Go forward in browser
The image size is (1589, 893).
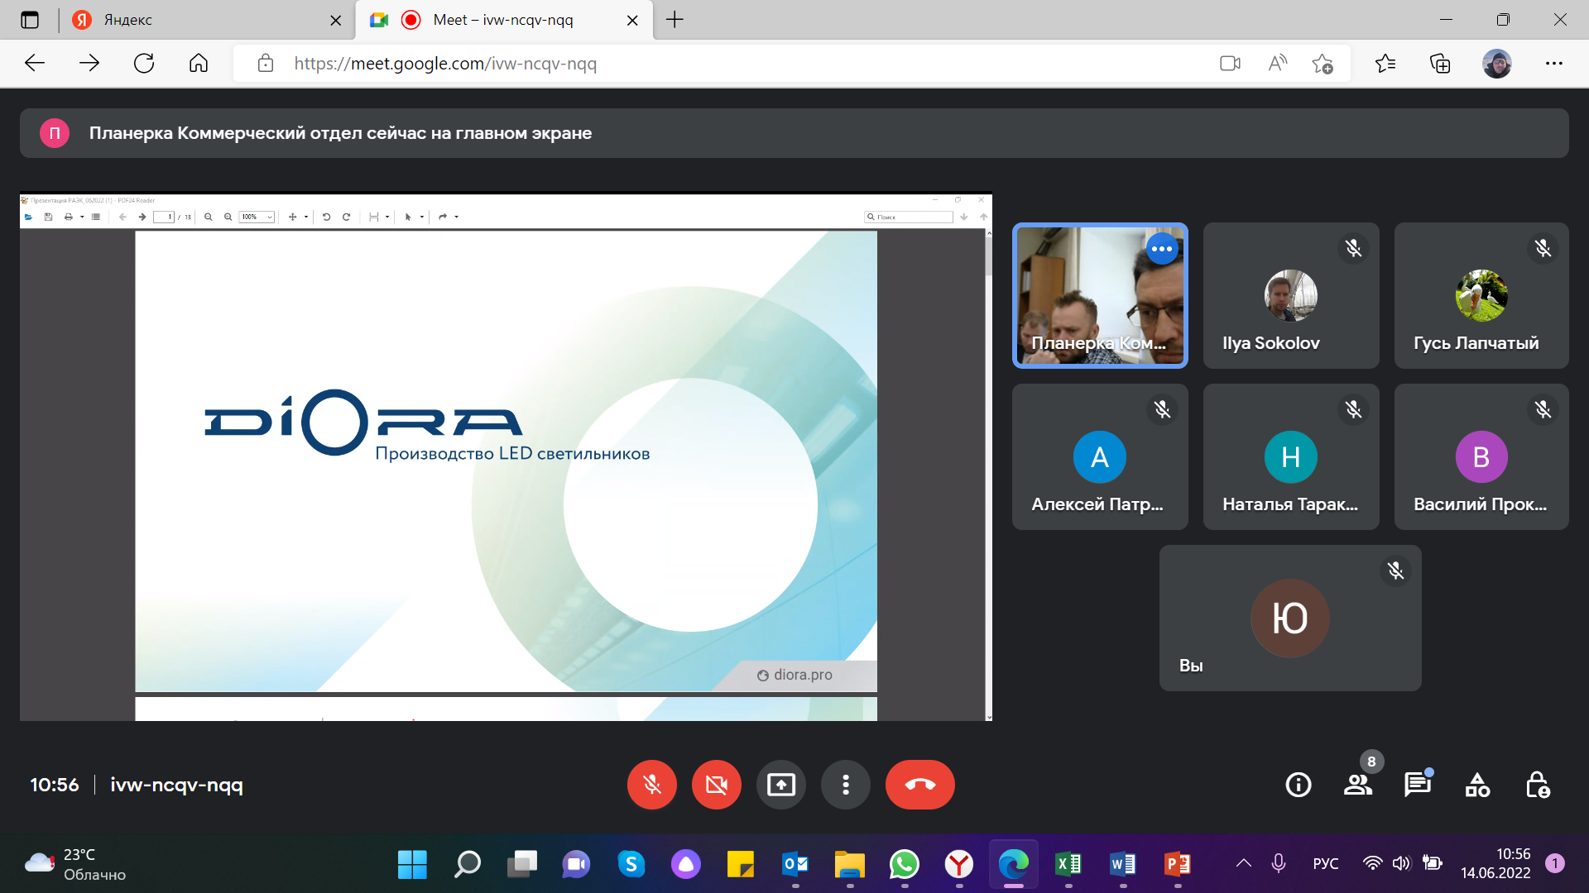tap(89, 63)
